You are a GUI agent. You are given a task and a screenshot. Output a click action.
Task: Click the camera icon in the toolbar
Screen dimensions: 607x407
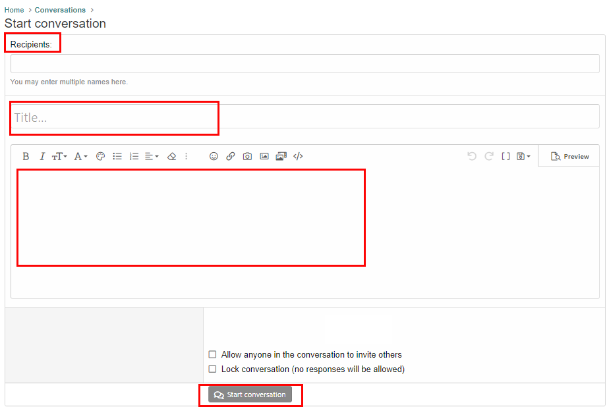(x=247, y=156)
